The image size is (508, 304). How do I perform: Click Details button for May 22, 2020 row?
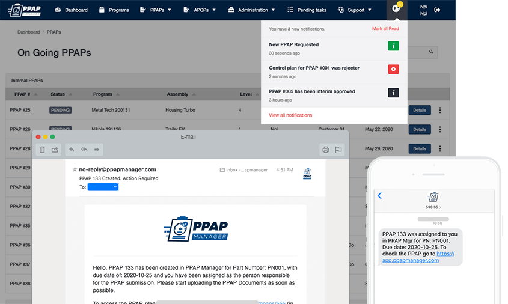coord(420,130)
